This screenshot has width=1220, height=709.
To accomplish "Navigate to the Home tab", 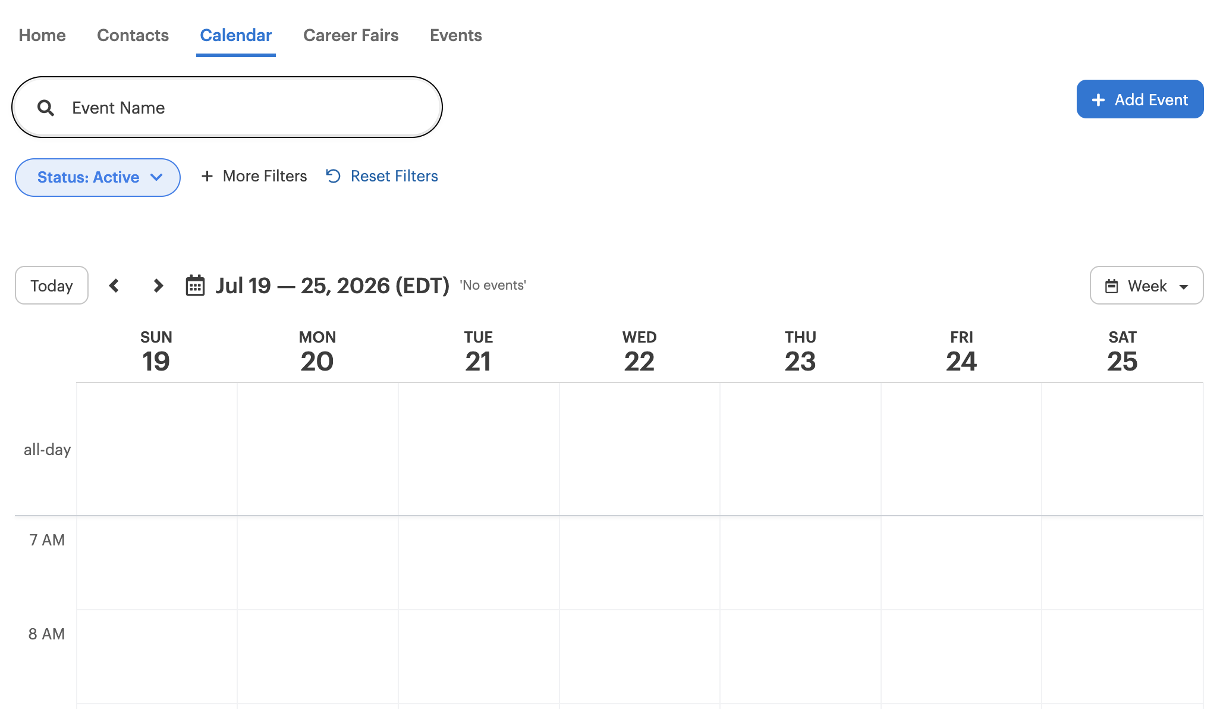I will pos(42,35).
